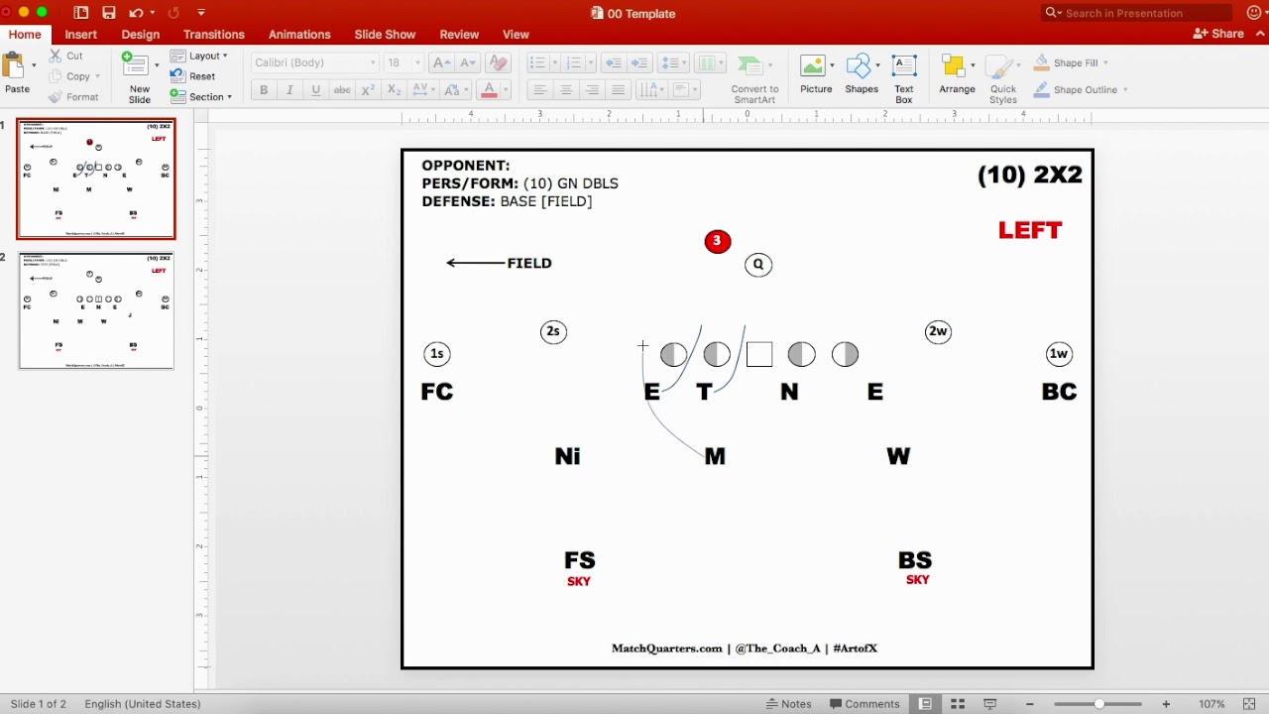Go to the Animations tab
The width and height of the screenshot is (1269, 714).
[299, 34]
